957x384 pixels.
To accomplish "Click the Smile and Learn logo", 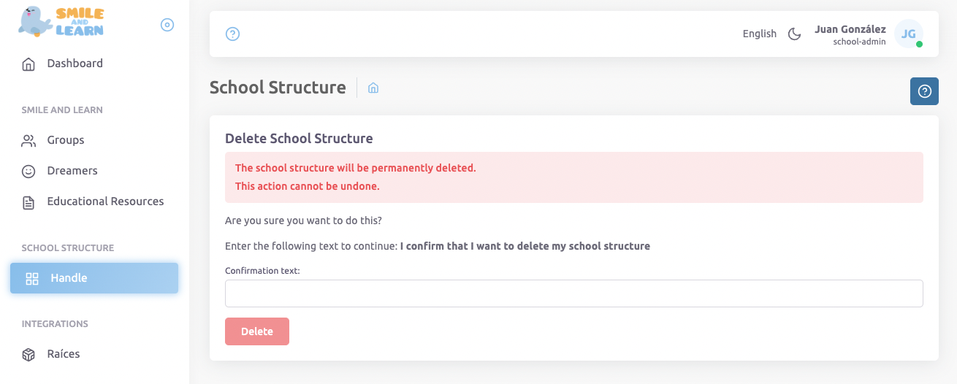I will tap(61, 22).
